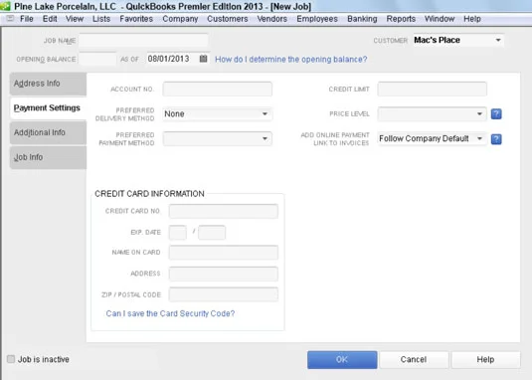Open the View menu
The image size is (532, 380).
pos(75,19)
